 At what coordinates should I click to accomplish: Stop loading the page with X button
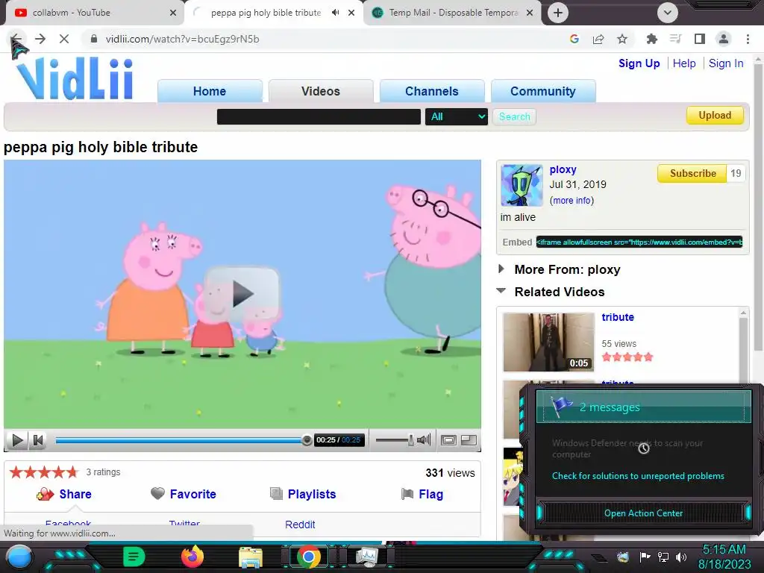pyautogui.click(x=64, y=39)
